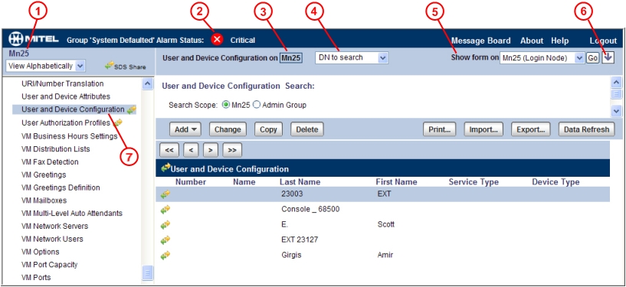The image size is (626, 287).
Task: Click the left menu scrollbar thumb
Action: point(147,273)
